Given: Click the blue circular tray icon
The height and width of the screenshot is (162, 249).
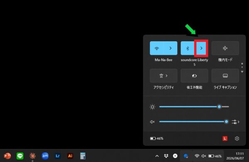Looking at the screenshot, I should click(186, 156).
